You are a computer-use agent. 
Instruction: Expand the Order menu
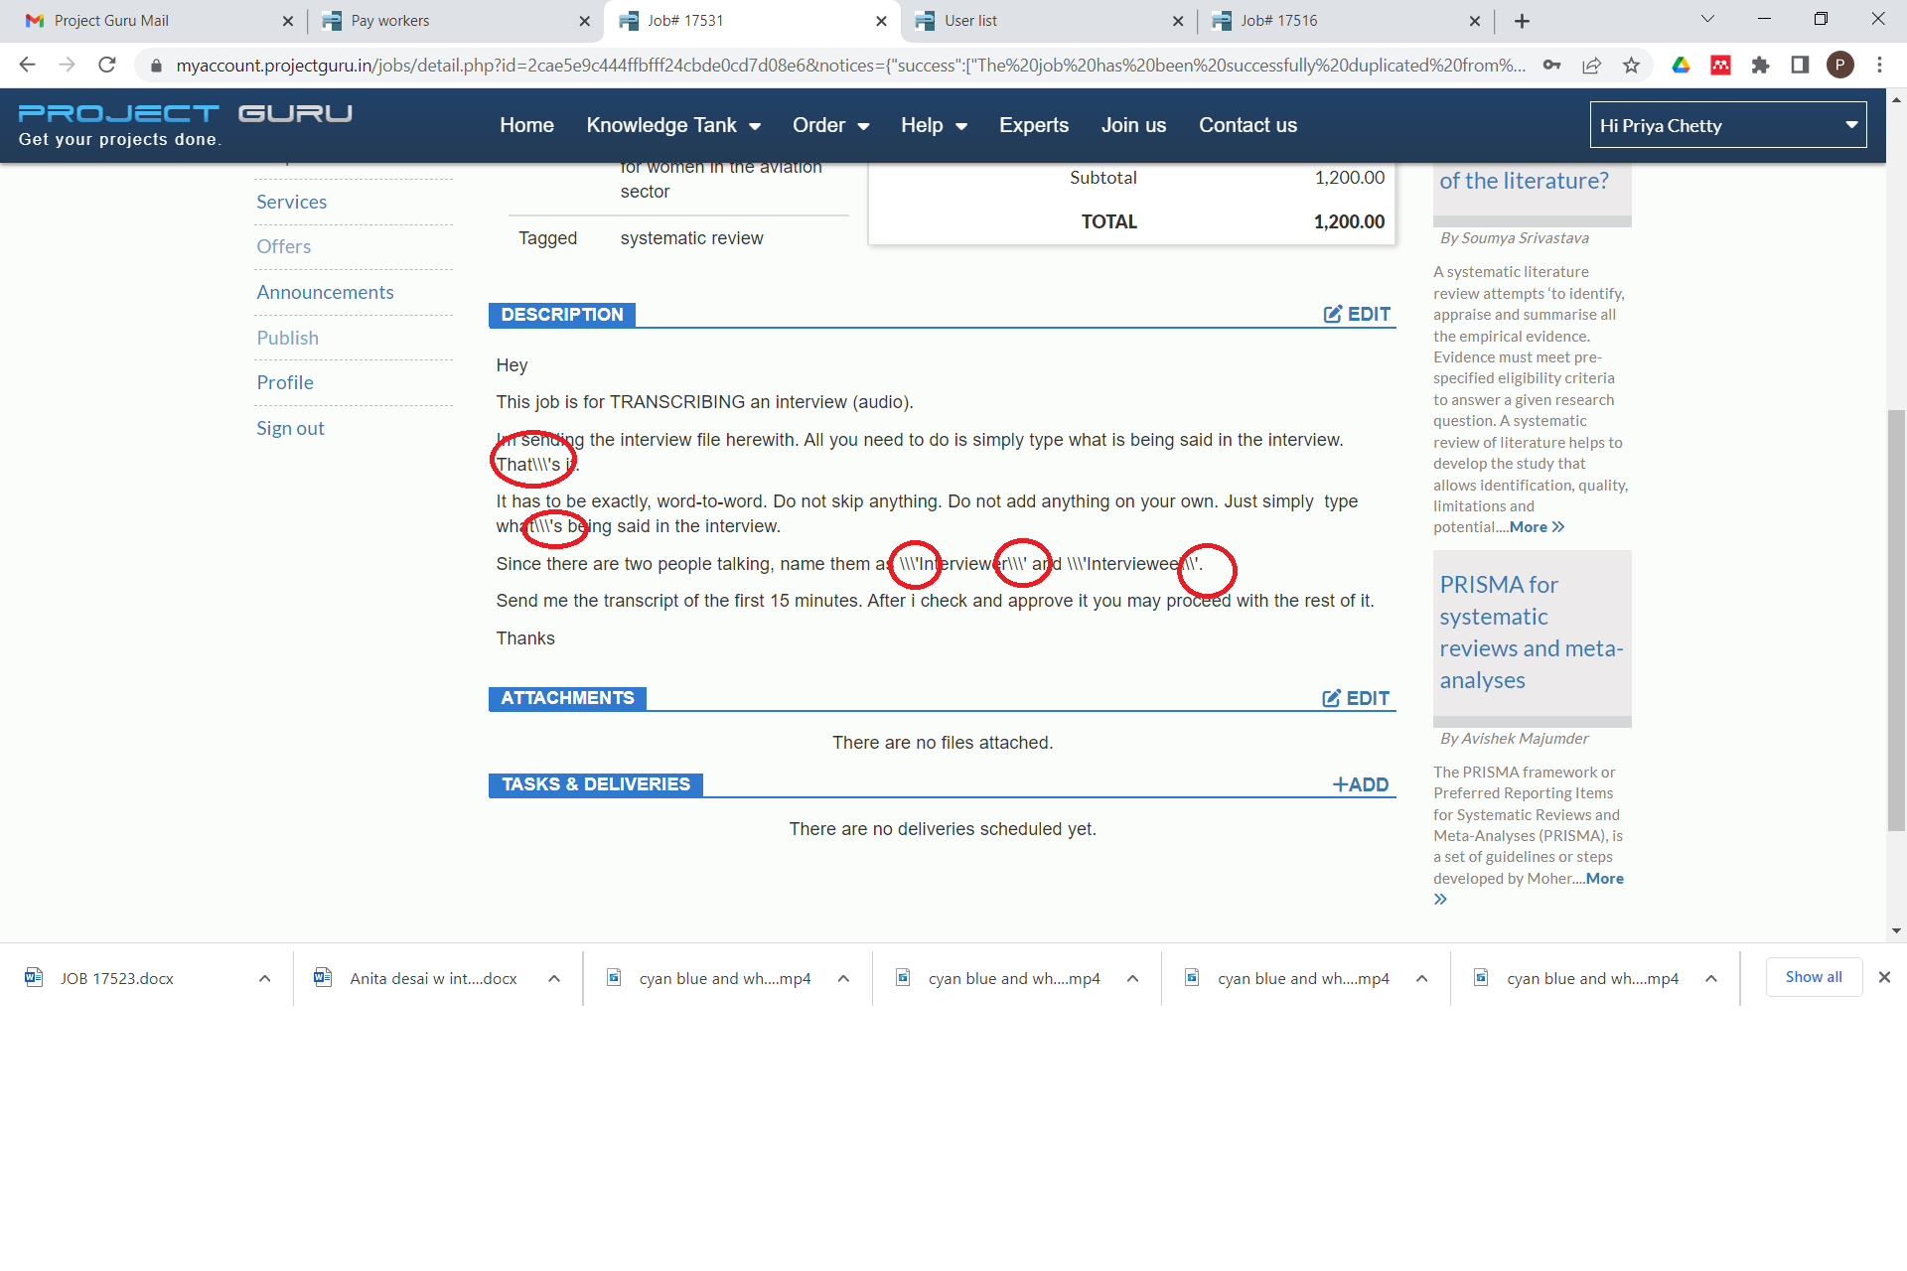[x=830, y=125]
